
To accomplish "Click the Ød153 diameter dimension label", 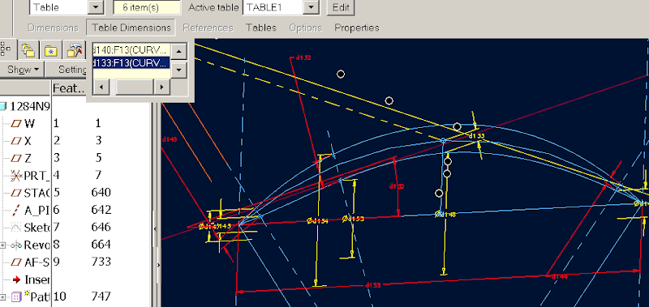I will [x=353, y=219].
